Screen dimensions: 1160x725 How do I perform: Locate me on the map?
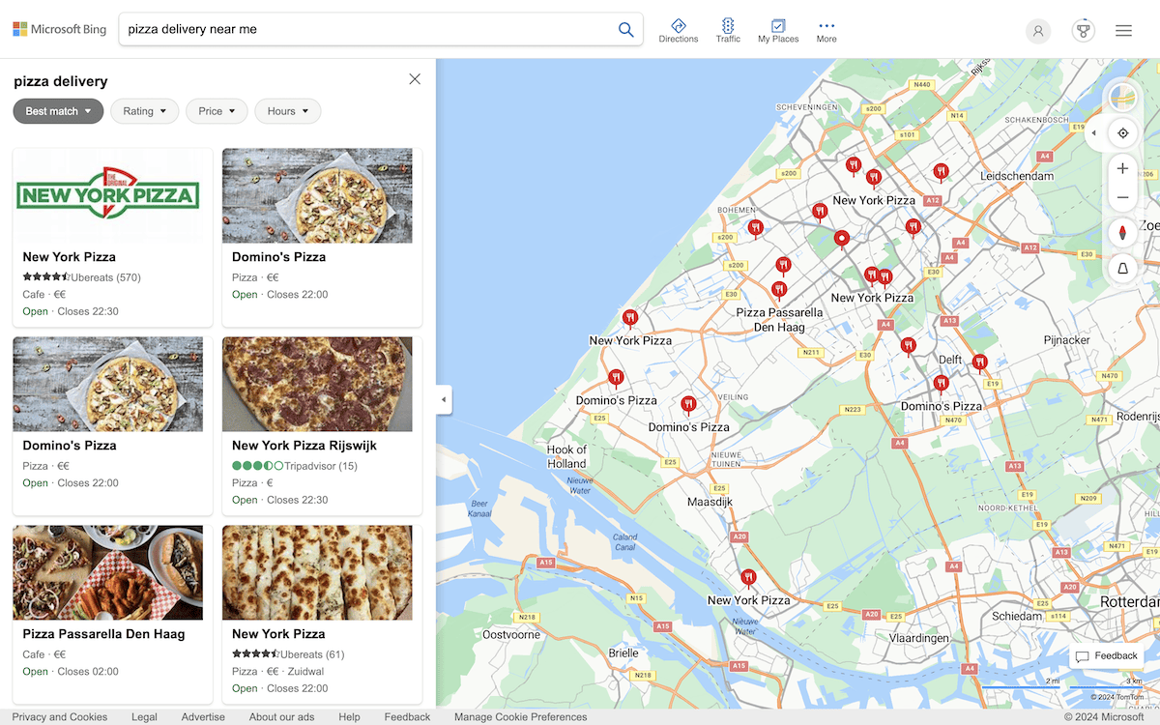1122,133
